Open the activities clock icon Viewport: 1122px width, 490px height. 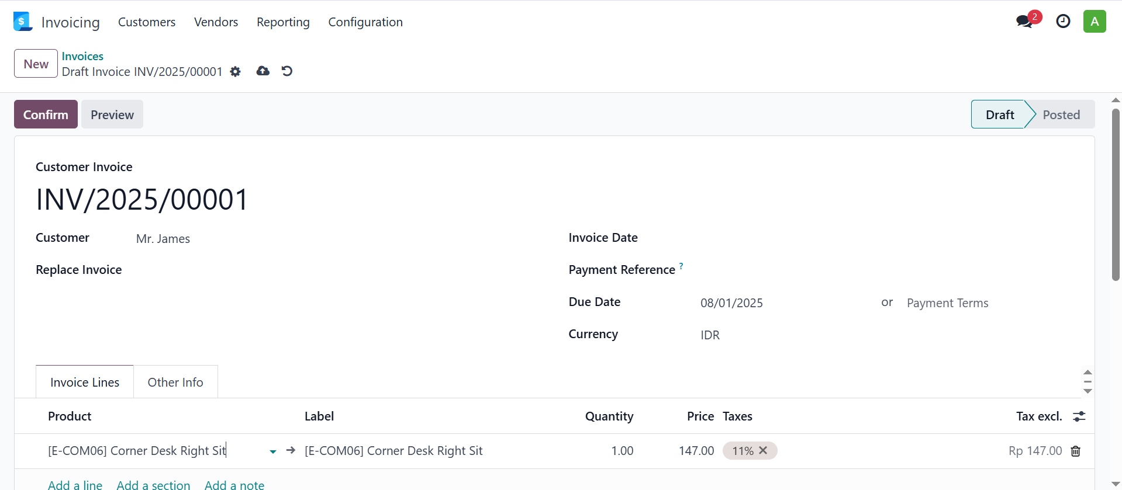pyautogui.click(x=1063, y=22)
